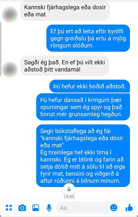Jump to latest with down-arrow button
The width and height of the screenshot is (138, 217).
point(69,189)
